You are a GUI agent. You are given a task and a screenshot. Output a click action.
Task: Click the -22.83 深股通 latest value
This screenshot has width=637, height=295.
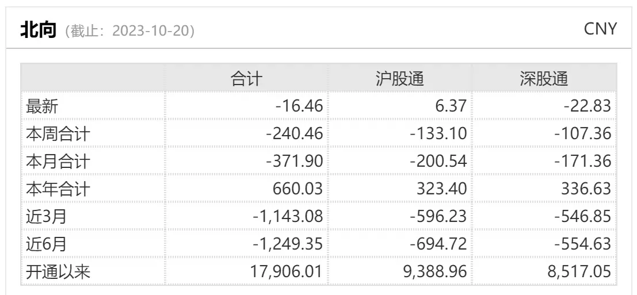587,106
